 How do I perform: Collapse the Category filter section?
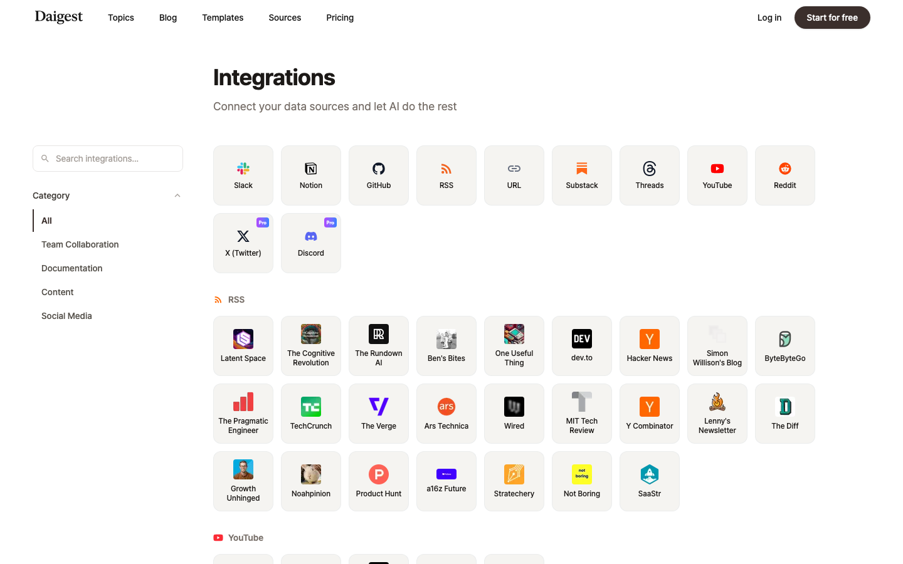[x=108, y=196]
